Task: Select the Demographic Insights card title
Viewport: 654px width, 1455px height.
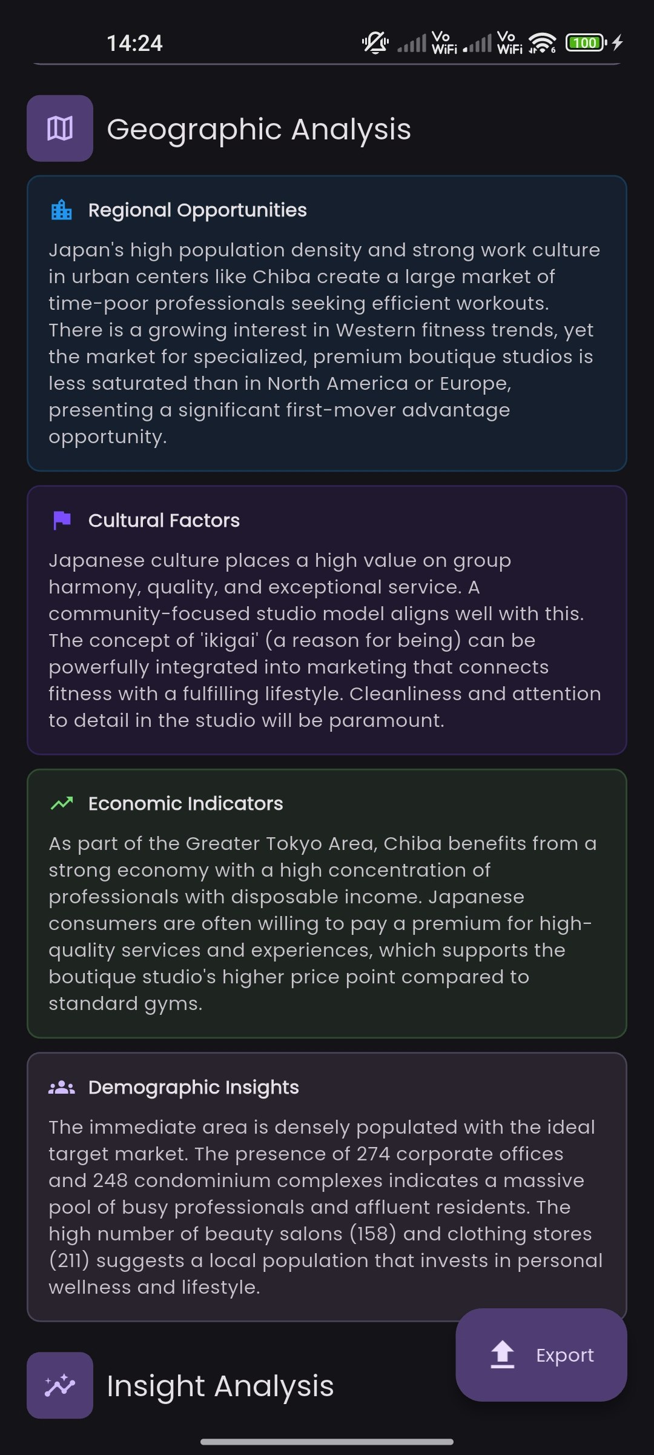Action: (194, 1087)
